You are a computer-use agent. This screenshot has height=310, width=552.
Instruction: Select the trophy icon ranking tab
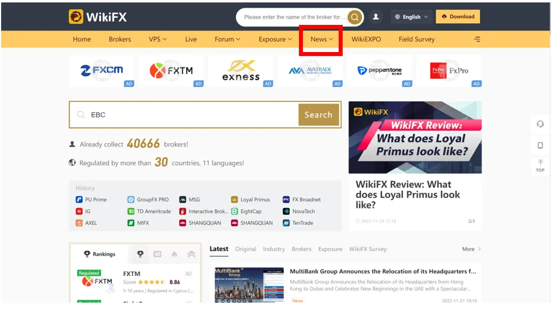click(x=140, y=254)
